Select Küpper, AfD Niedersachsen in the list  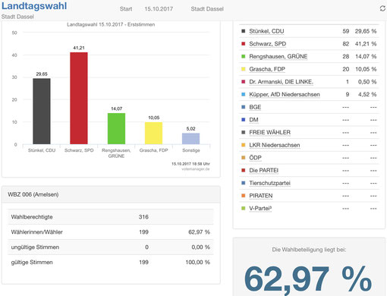(x=285, y=94)
